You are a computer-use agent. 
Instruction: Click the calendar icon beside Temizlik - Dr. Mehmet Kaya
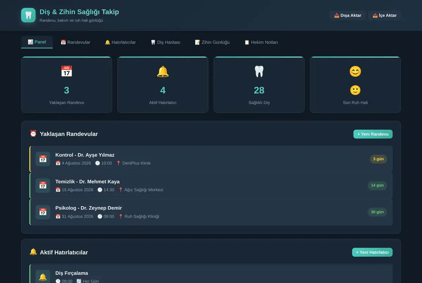click(x=43, y=185)
